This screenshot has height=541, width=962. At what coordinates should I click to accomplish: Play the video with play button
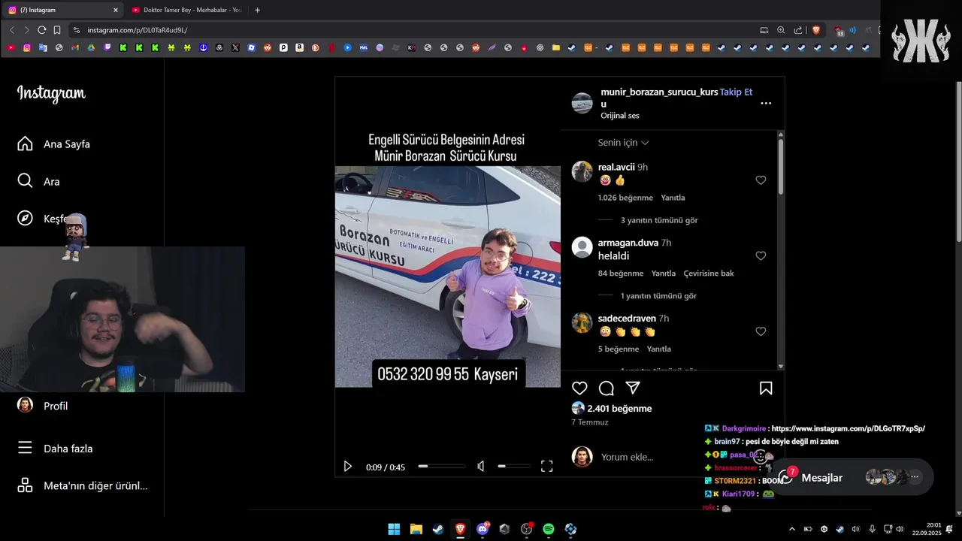[347, 467]
